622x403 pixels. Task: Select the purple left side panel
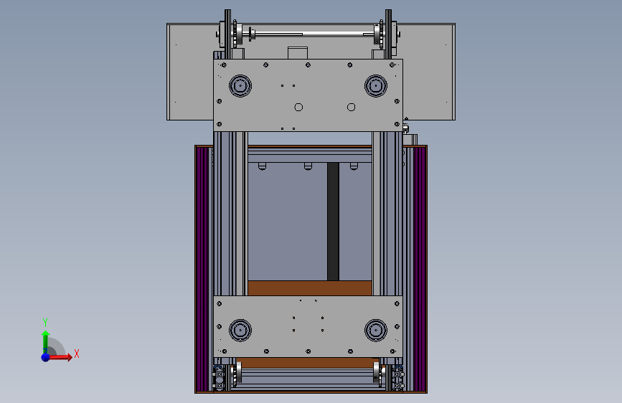tap(203, 269)
